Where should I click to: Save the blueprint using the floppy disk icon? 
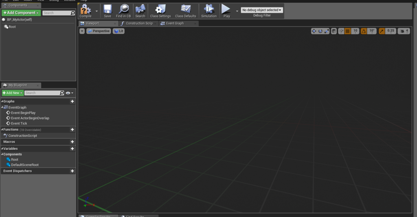108,11
